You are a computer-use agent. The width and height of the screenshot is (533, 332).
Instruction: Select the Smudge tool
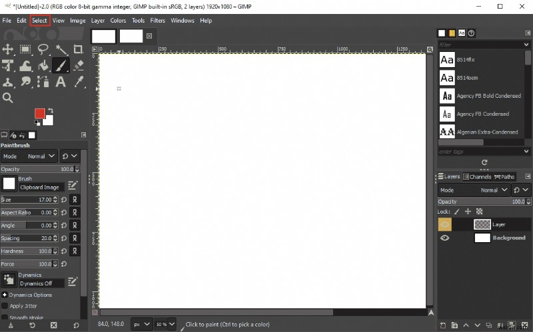(x=25, y=82)
